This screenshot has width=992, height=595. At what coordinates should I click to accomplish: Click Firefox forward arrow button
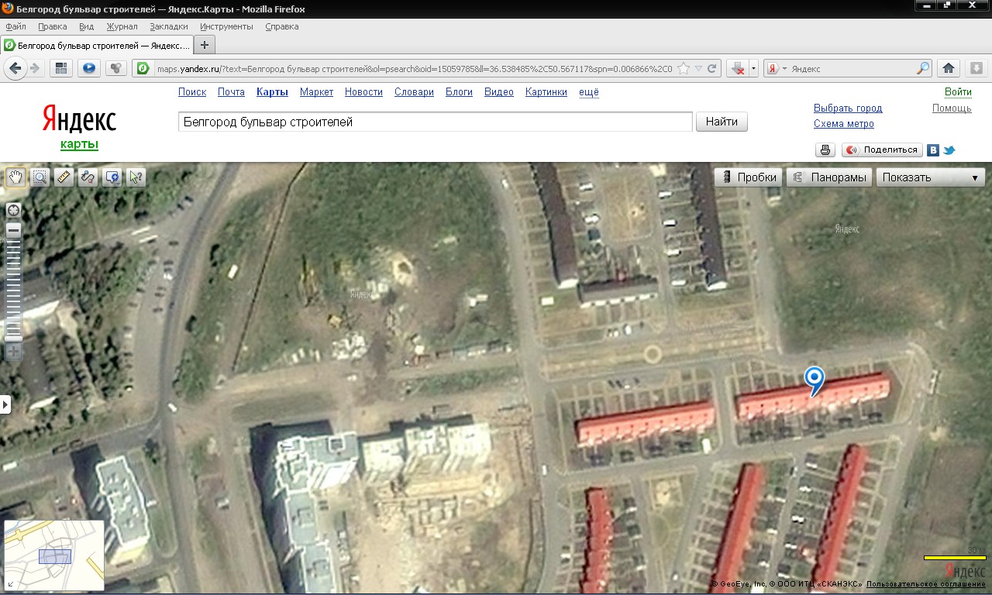pyautogui.click(x=35, y=68)
